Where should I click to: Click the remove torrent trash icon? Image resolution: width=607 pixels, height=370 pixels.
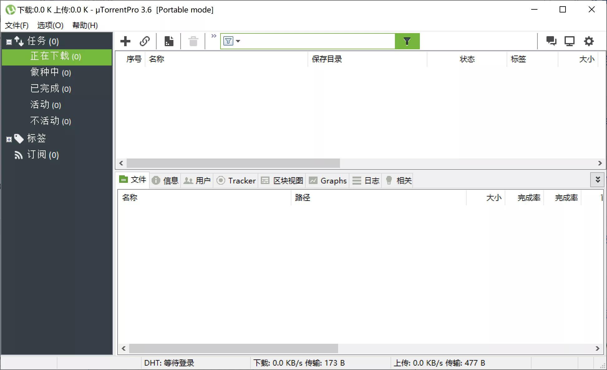pos(193,41)
